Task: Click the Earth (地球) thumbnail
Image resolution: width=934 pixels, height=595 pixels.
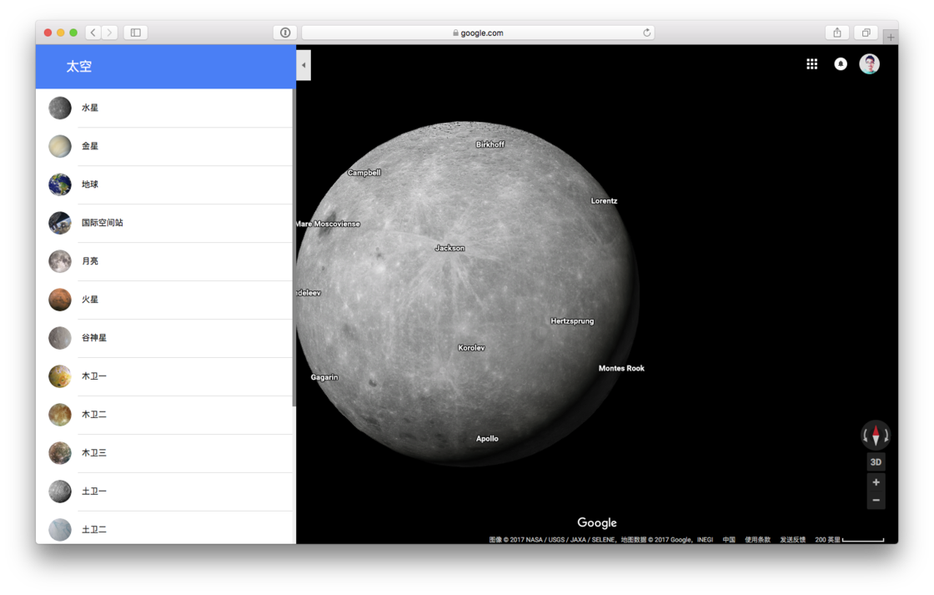Action: (60, 184)
